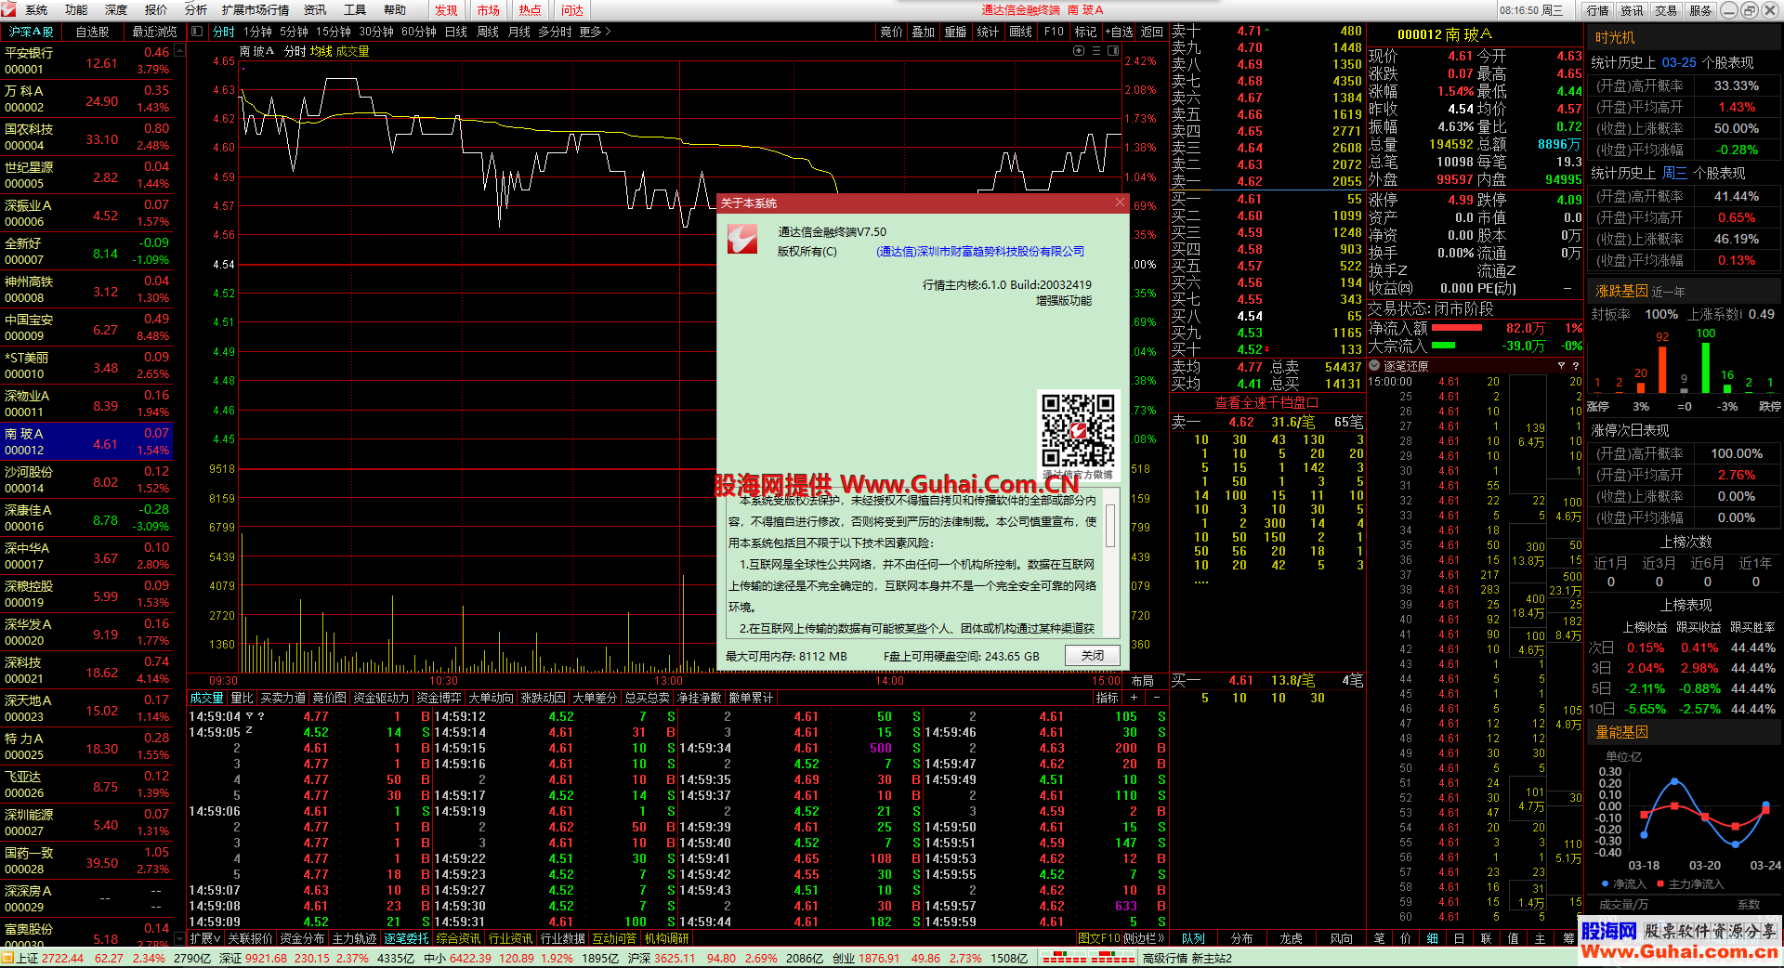The height and width of the screenshot is (968, 1784).
Task: Close the 关于本系统 about dialog
Action: pos(1120,203)
